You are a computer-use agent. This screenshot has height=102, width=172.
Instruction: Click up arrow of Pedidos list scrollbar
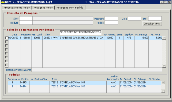(x=163, y=83)
